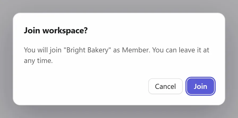Viewport: 238px width, 118px height.
Task: Activate the focused Join button
Action: 200,86
